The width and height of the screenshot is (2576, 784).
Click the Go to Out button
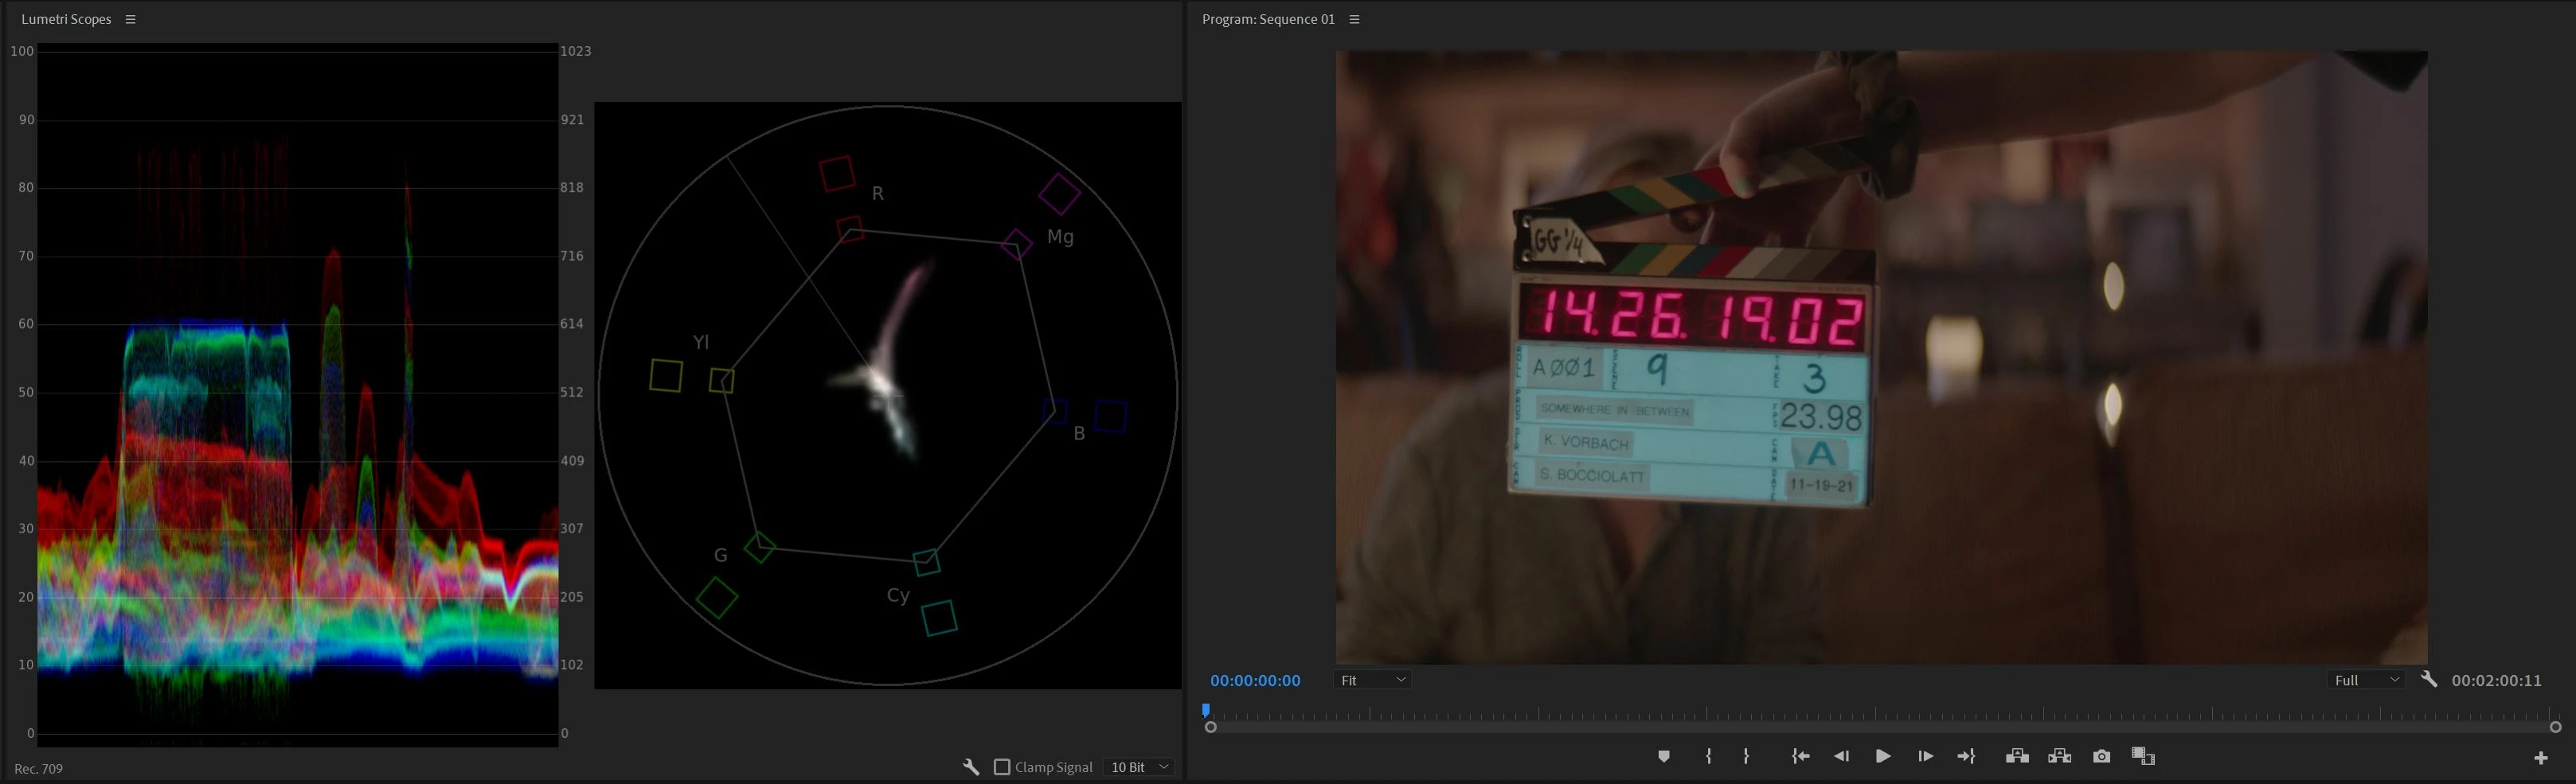coord(1966,756)
